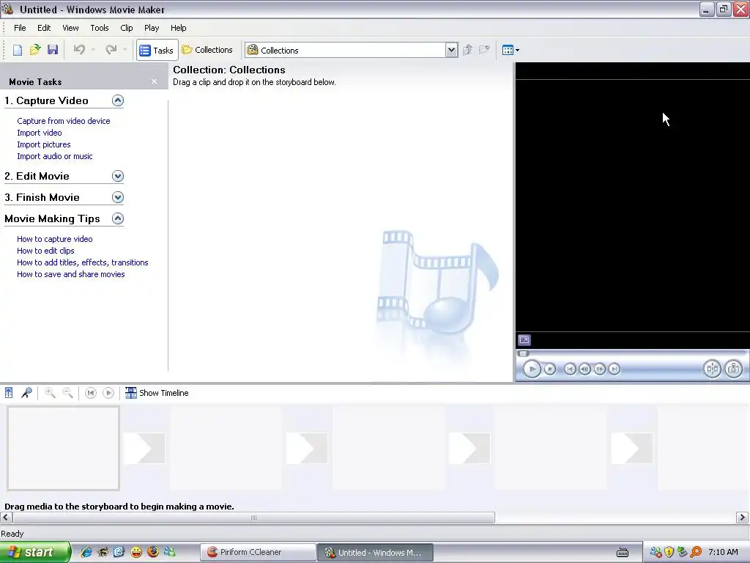750x563 pixels.
Task: Click the Play button in preview monitor
Action: pyautogui.click(x=532, y=369)
